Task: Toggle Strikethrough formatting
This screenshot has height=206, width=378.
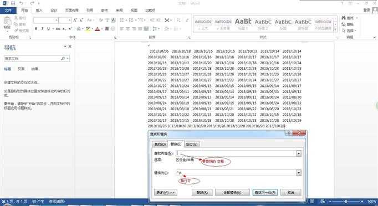Action: pyautogui.click(x=58, y=29)
